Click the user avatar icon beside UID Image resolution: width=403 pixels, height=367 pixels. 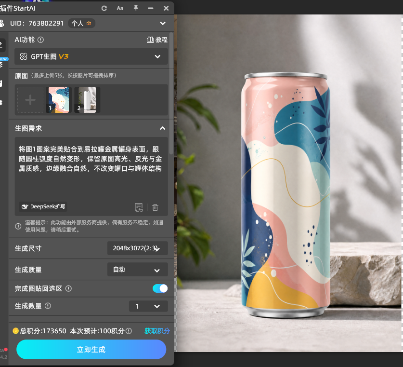(1, 23)
